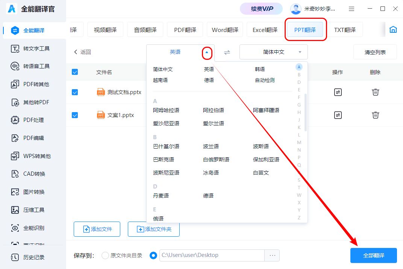
Task: Switch to the 音频翻译 tab
Action: tap(145, 30)
